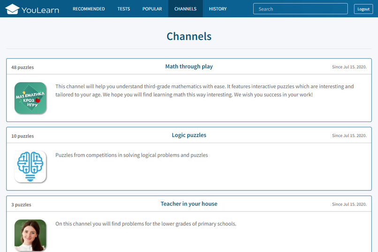Click the 48 puzzles count
The image size is (378, 252).
click(x=23, y=67)
